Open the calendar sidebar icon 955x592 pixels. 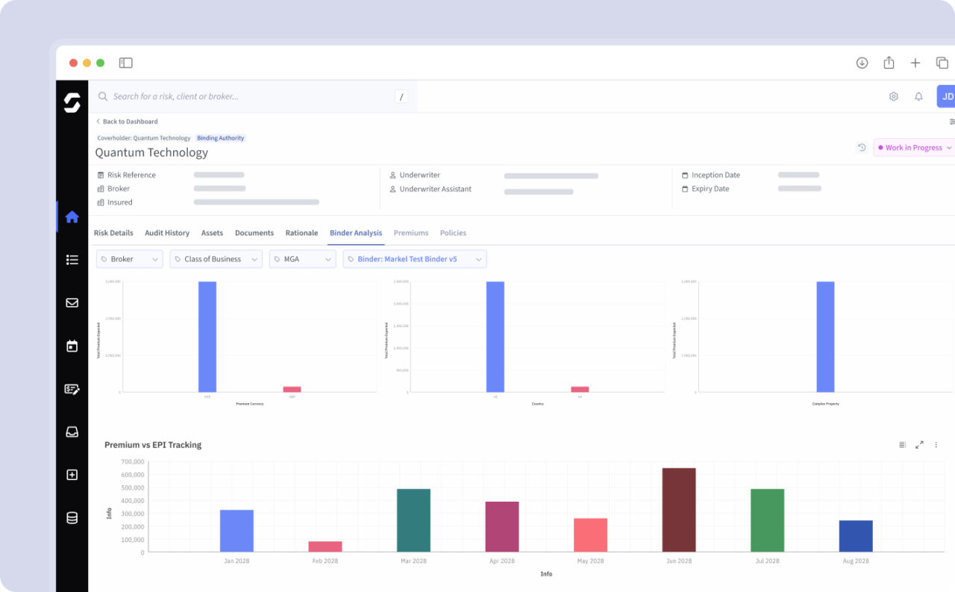(72, 346)
